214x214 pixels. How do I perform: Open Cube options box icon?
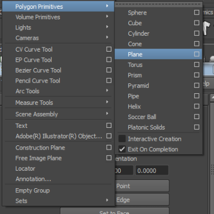coord(196,23)
